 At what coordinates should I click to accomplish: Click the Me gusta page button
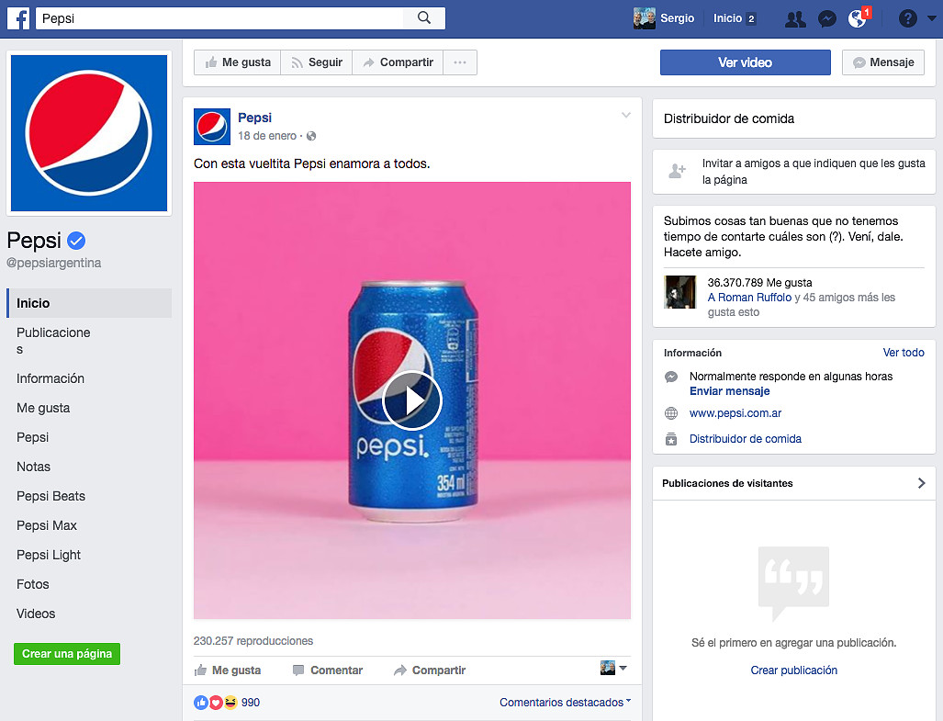click(238, 62)
